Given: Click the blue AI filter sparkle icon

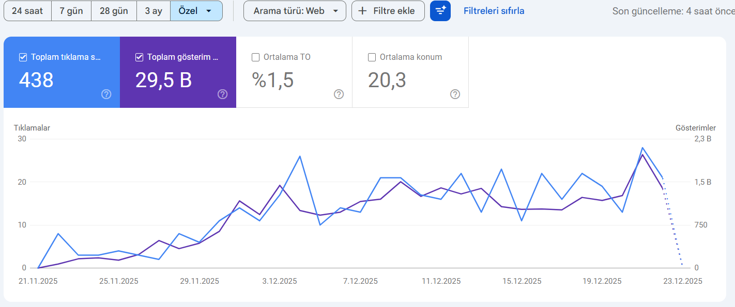Looking at the screenshot, I should [440, 11].
